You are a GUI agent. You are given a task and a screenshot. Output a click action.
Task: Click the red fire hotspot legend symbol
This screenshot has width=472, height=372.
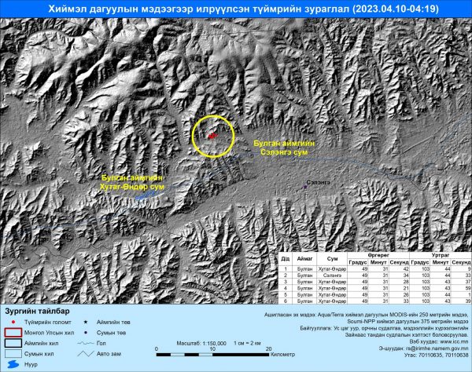pos(14,322)
